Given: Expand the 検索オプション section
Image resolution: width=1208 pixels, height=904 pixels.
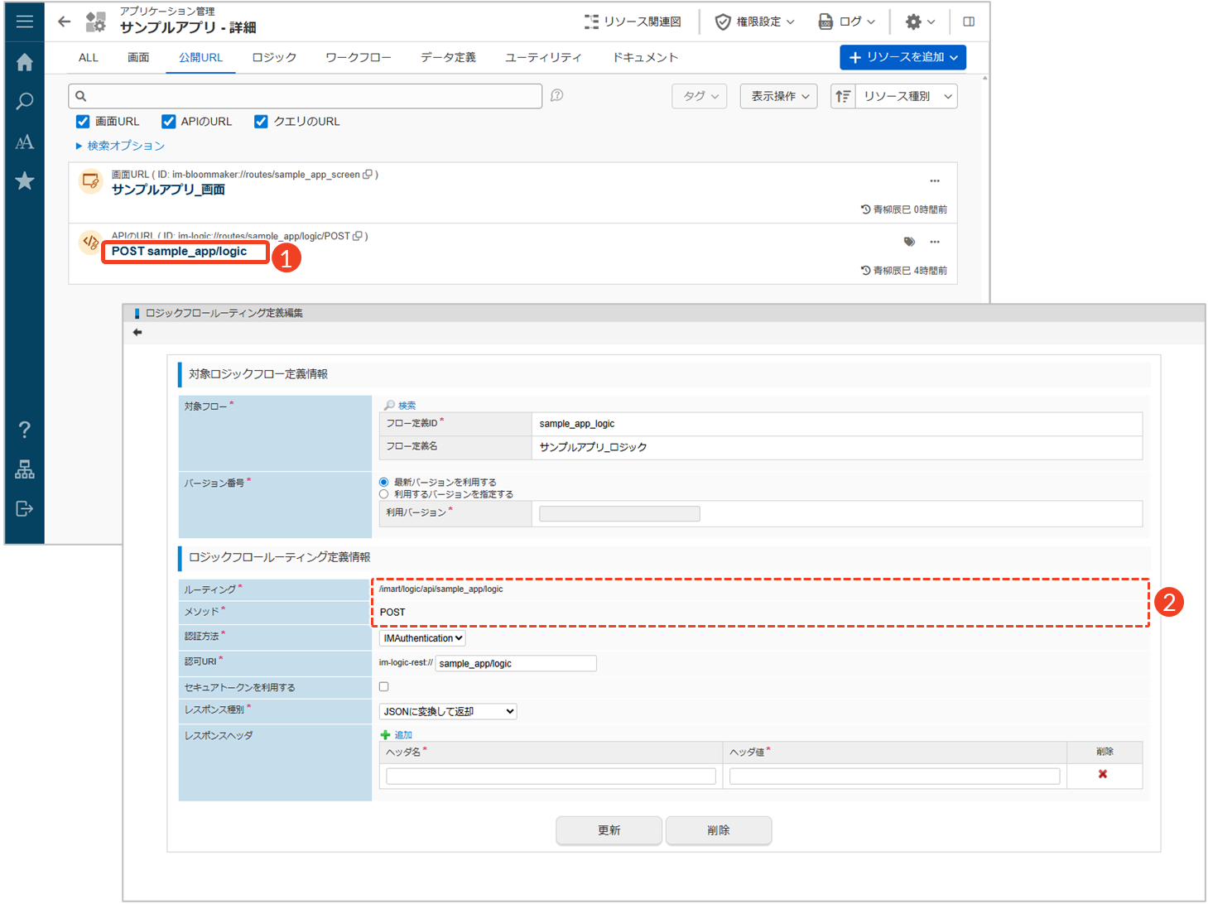Looking at the screenshot, I should pos(121,146).
